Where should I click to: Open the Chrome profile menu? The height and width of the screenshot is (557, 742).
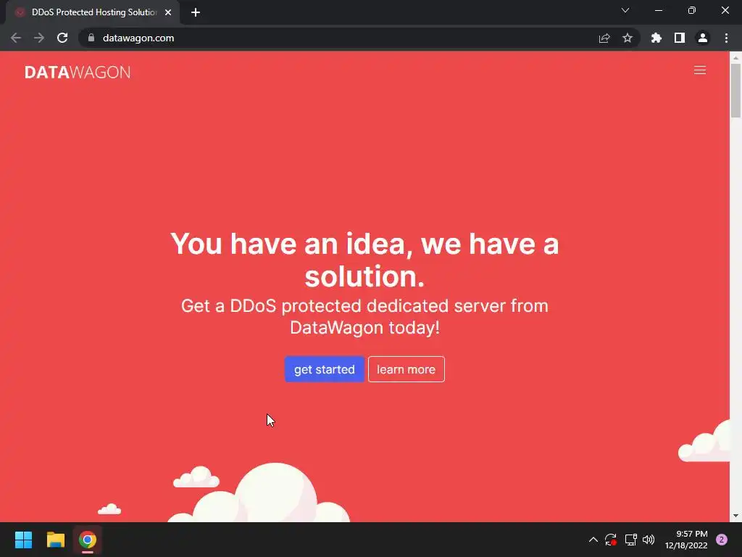[x=703, y=38]
